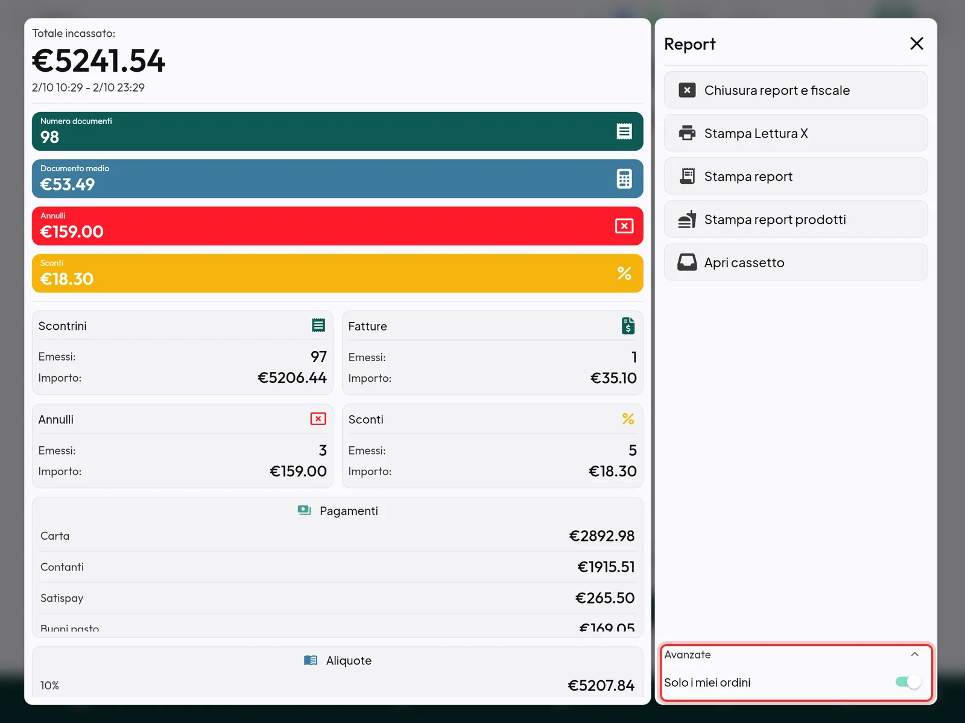This screenshot has width=965, height=723.
Task: Click the Aliquote book icon
Action: tap(311, 660)
